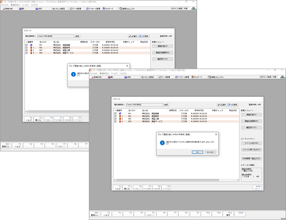Click 連結計算(C) button in front dialog
The width and height of the screenshot is (286, 220).
tap(251, 115)
